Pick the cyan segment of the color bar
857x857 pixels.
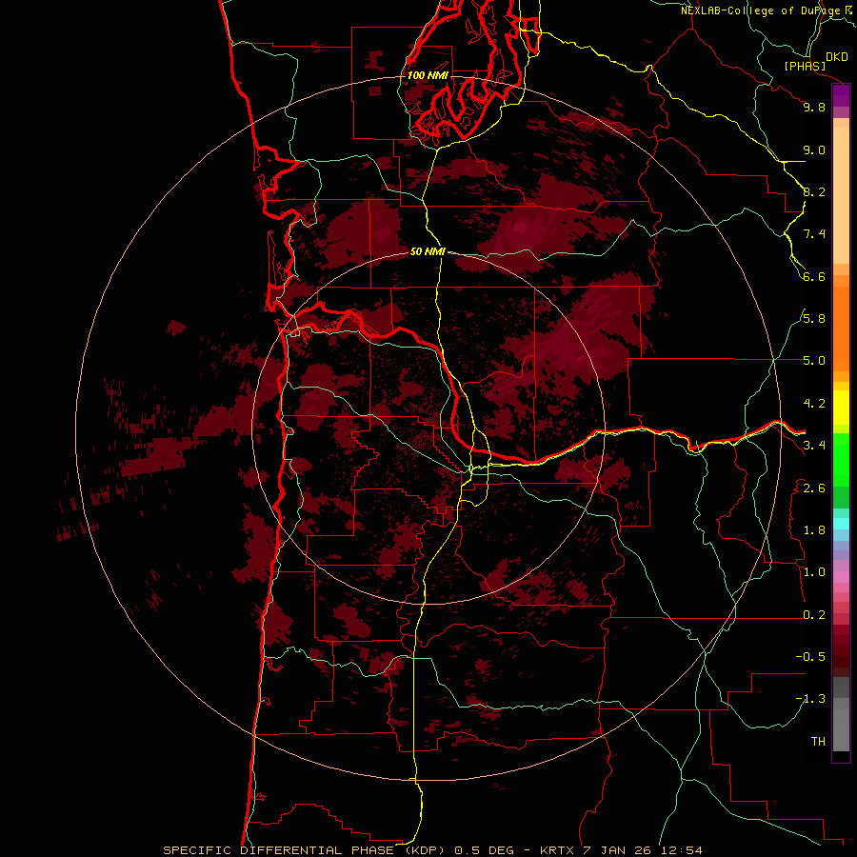[x=841, y=524]
